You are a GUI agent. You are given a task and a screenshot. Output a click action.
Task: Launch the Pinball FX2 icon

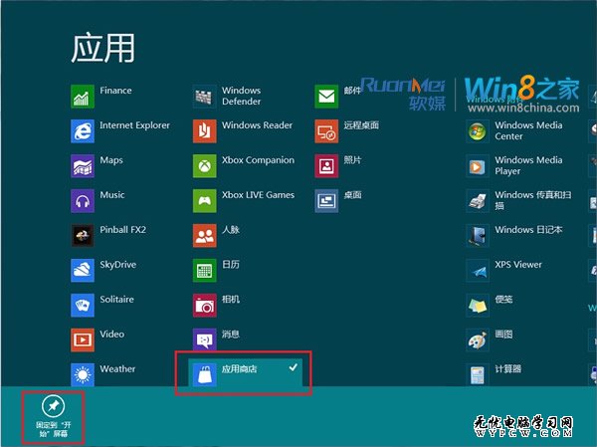point(83,236)
